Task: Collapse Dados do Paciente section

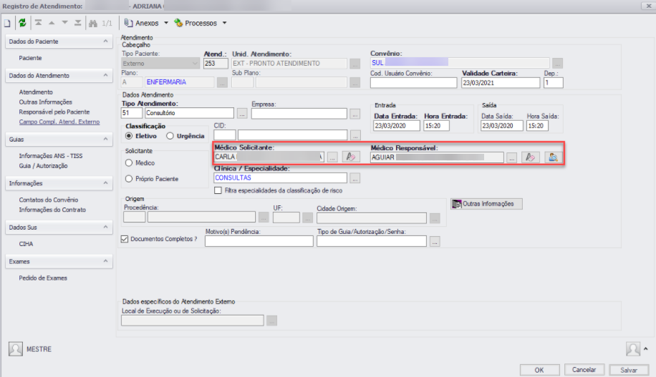Action: pos(105,41)
